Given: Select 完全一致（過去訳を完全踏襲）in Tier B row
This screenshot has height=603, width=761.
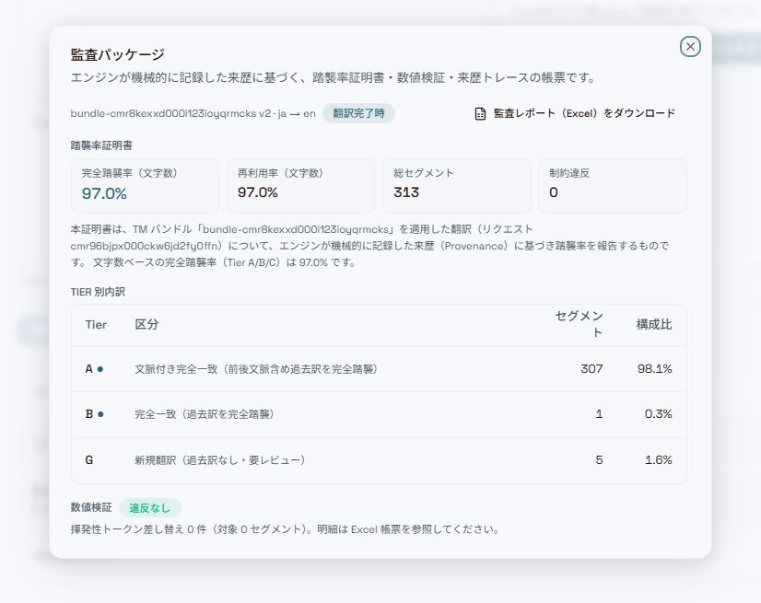Looking at the screenshot, I should pyautogui.click(x=205, y=414).
